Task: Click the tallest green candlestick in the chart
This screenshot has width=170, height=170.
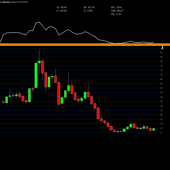Action: point(36,75)
